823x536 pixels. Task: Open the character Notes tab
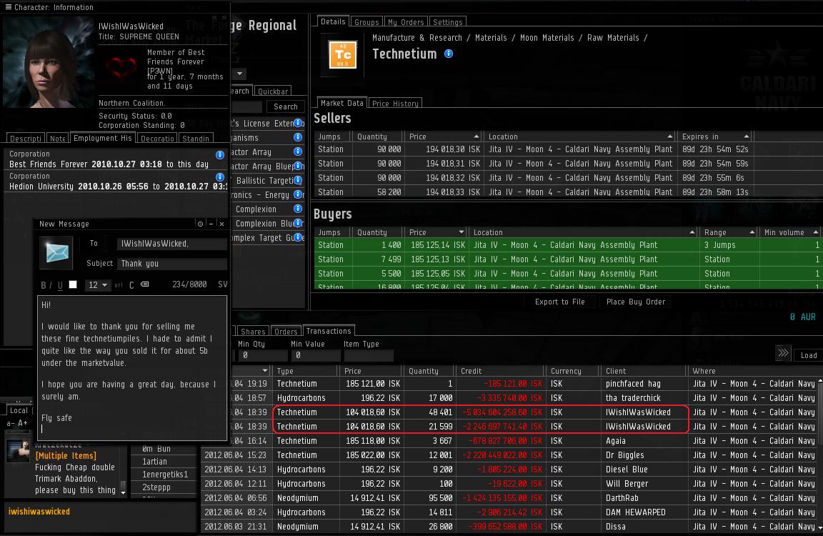tap(58, 138)
